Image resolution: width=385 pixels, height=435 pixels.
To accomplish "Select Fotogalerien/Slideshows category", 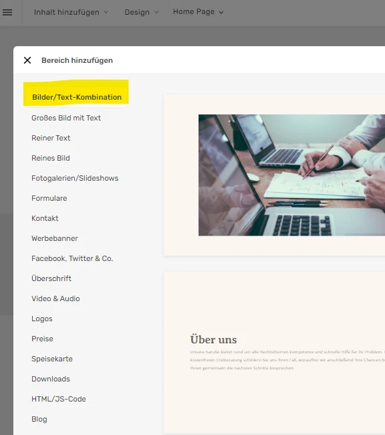I will [75, 178].
